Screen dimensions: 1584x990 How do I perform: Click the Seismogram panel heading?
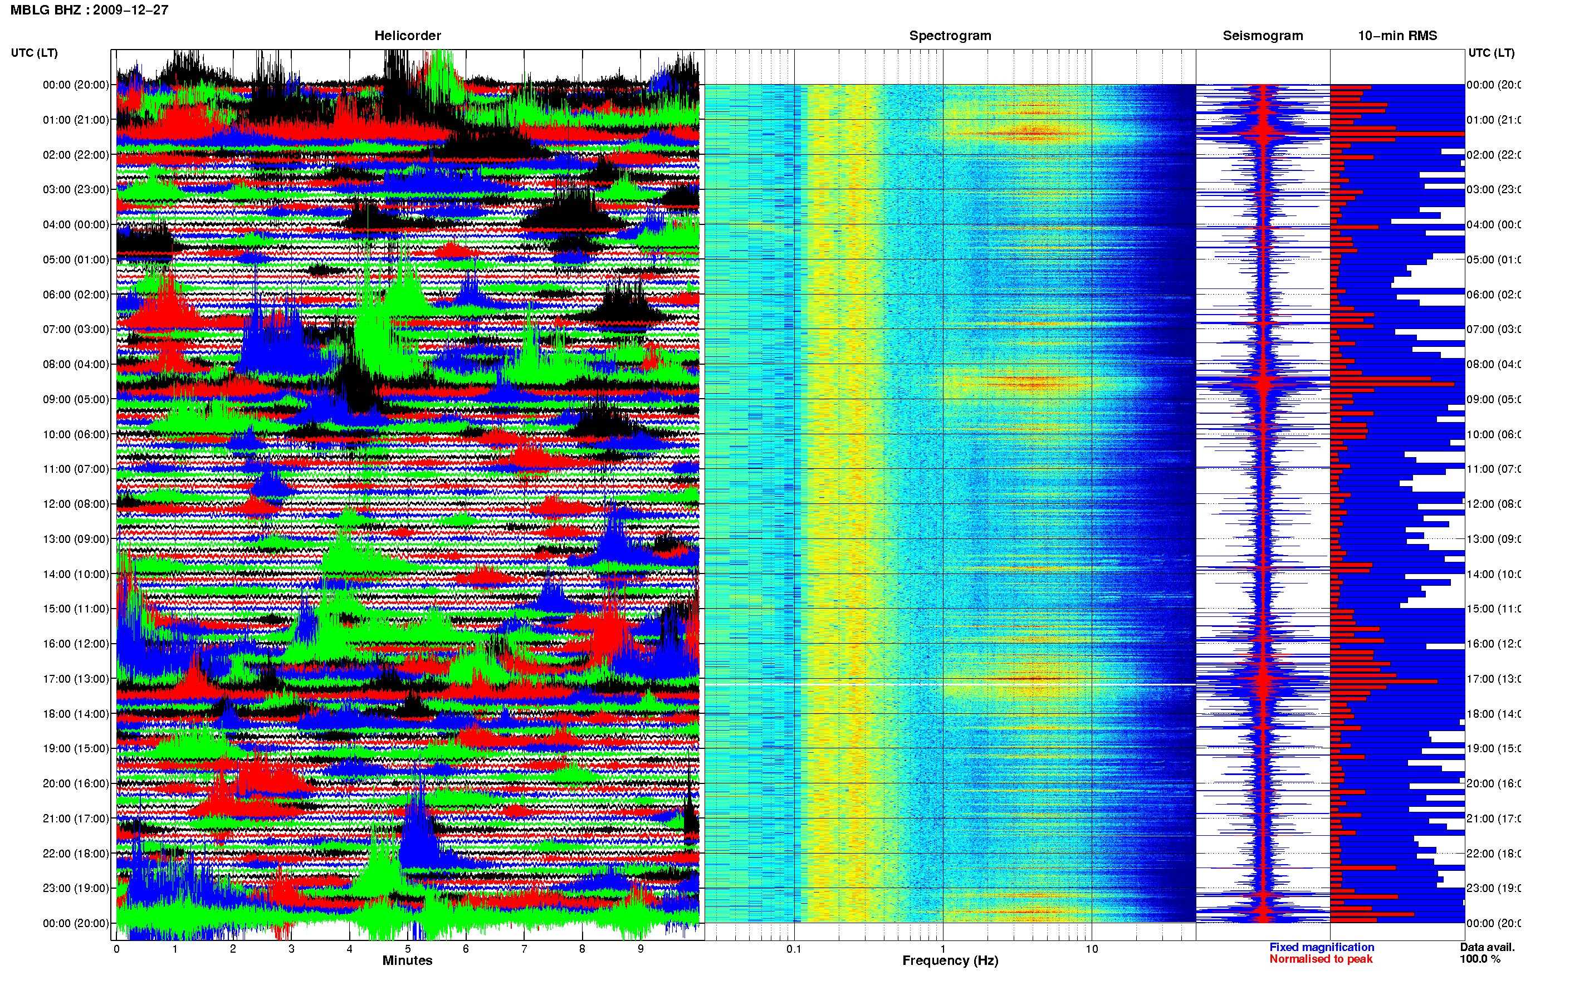click(x=1263, y=36)
